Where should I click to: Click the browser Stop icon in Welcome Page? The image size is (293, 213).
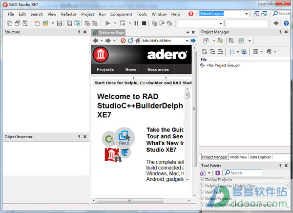(123, 41)
